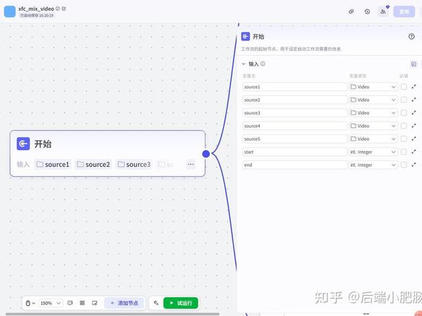422x316 pixels.
Task: Click the source3 tag in the start node
Action: click(x=134, y=164)
